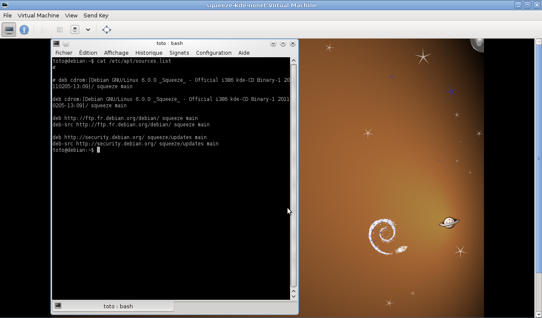Expand the shutdown options dropdown arrow

tap(88, 30)
